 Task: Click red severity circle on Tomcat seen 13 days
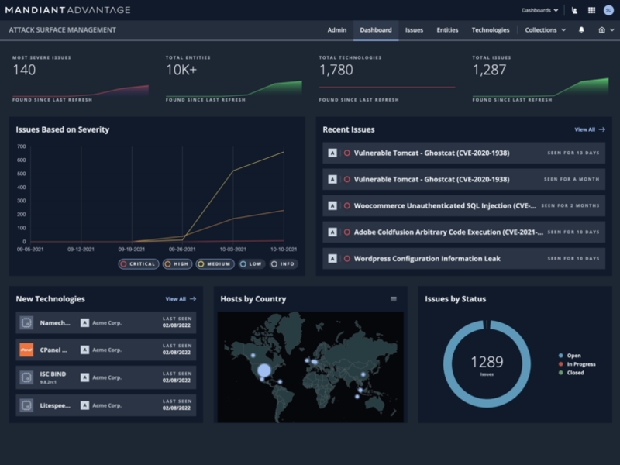[x=346, y=153]
